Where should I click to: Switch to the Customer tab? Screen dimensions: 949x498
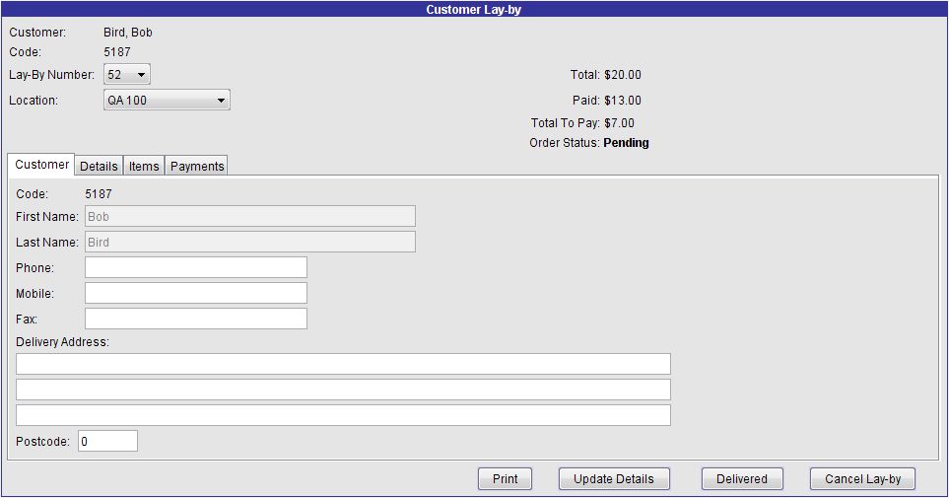[42, 165]
